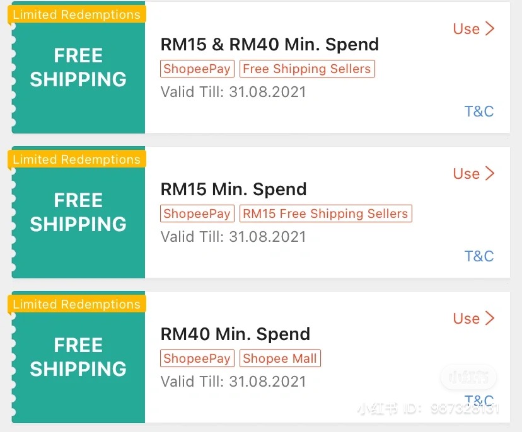Click Free Shipping Sellers tag
The image size is (522, 432).
(x=307, y=69)
